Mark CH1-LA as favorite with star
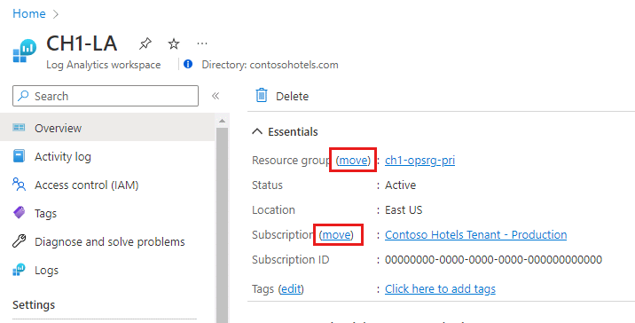Viewport: 635px width, 323px height. pyautogui.click(x=174, y=43)
